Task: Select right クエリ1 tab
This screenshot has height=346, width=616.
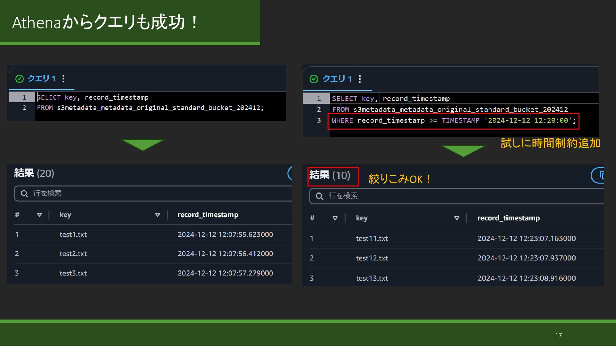Action: 337,79
